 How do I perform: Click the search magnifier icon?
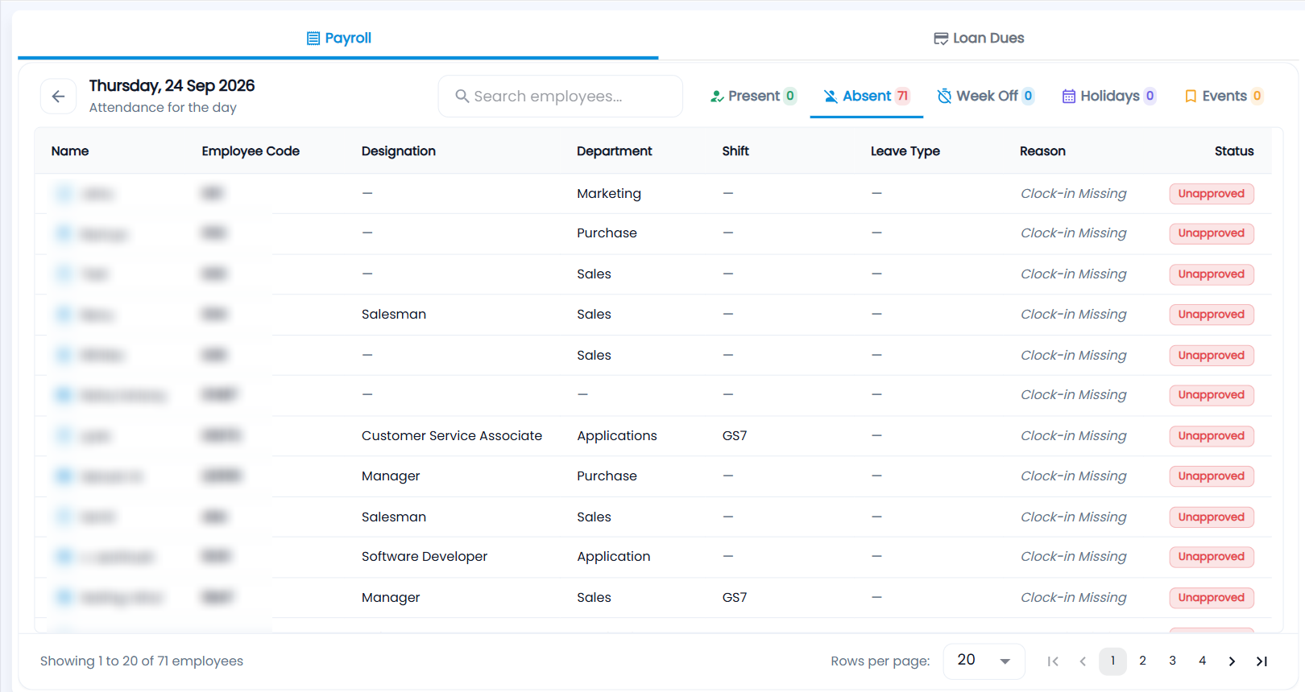pos(462,97)
